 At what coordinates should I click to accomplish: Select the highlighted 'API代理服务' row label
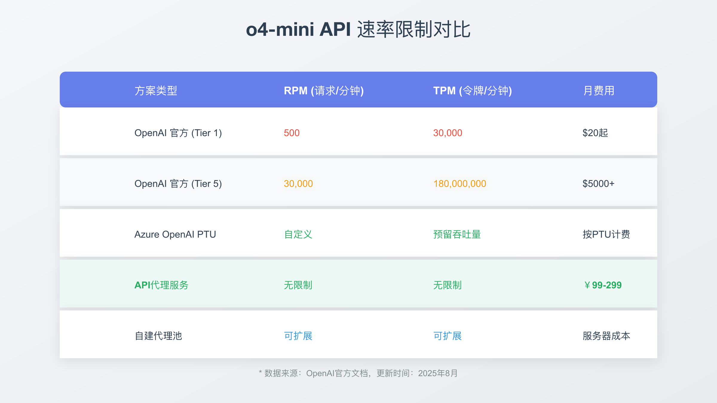(161, 285)
